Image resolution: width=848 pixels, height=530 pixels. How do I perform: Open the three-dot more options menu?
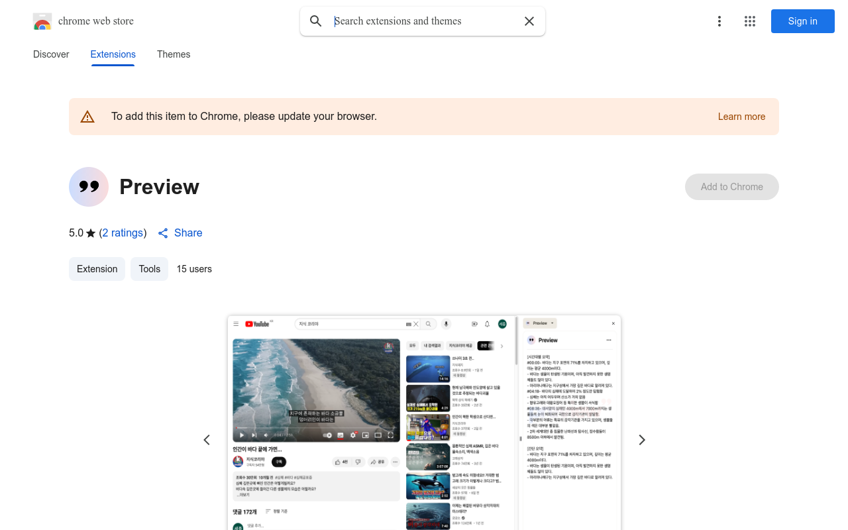(x=719, y=21)
